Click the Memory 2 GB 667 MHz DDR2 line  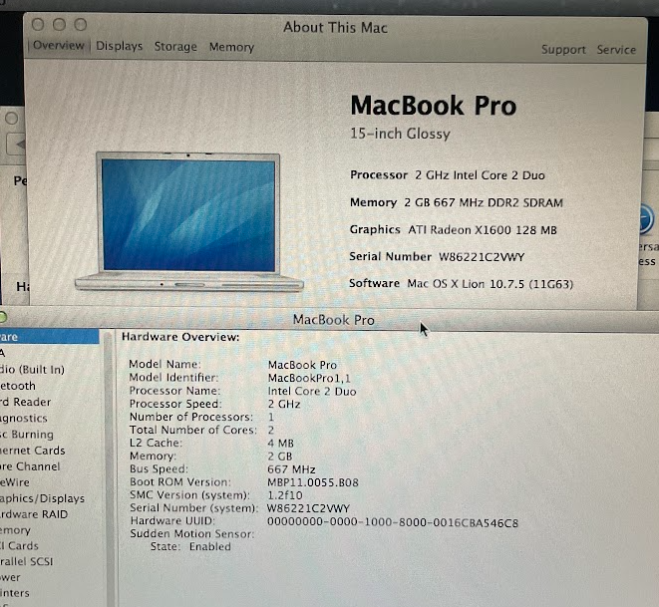pos(457,202)
